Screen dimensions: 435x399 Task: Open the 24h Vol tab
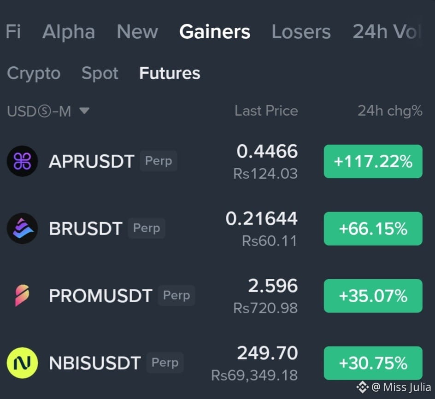(x=387, y=32)
